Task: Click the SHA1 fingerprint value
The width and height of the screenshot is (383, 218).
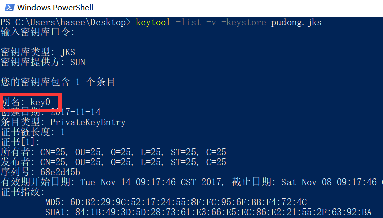Action: click(x=224, y=212)
